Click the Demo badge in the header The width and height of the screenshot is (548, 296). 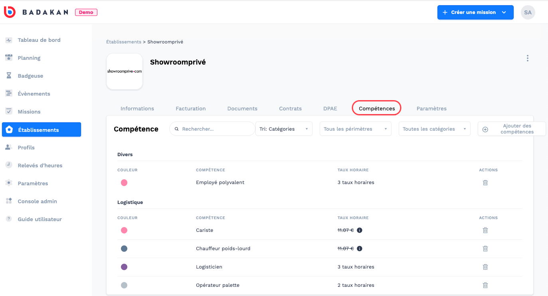(x=86, y=12)
